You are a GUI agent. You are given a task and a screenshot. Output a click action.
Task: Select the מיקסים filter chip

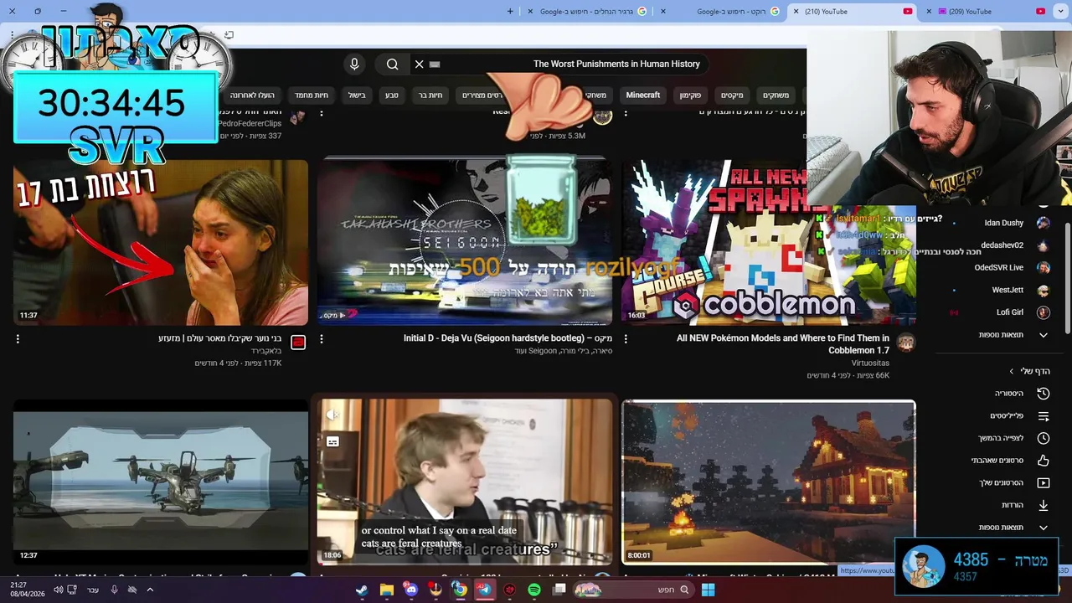pyautogui.click(x=732, y=95)
